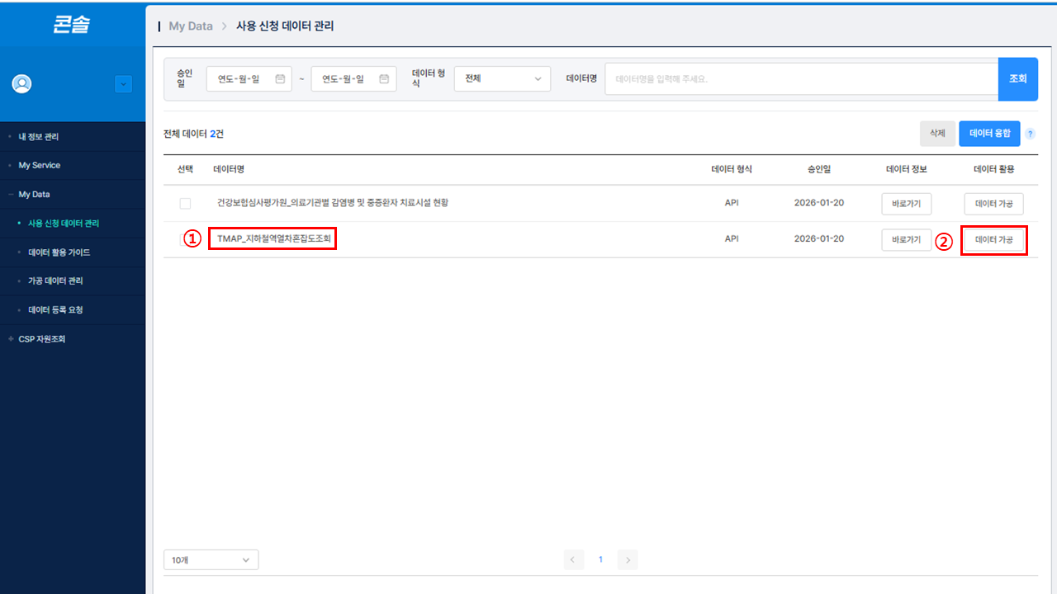This screenshot has height=594, width=1057.
Task: Open 내 정보 관리 menu
Action: coord(39,137)
